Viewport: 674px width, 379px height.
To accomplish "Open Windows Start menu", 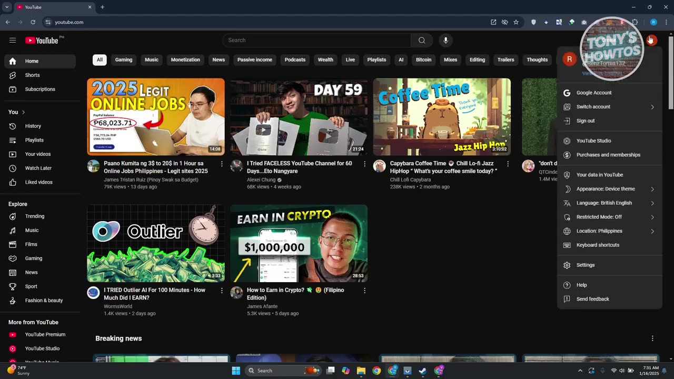I will [x=236, y=371].
